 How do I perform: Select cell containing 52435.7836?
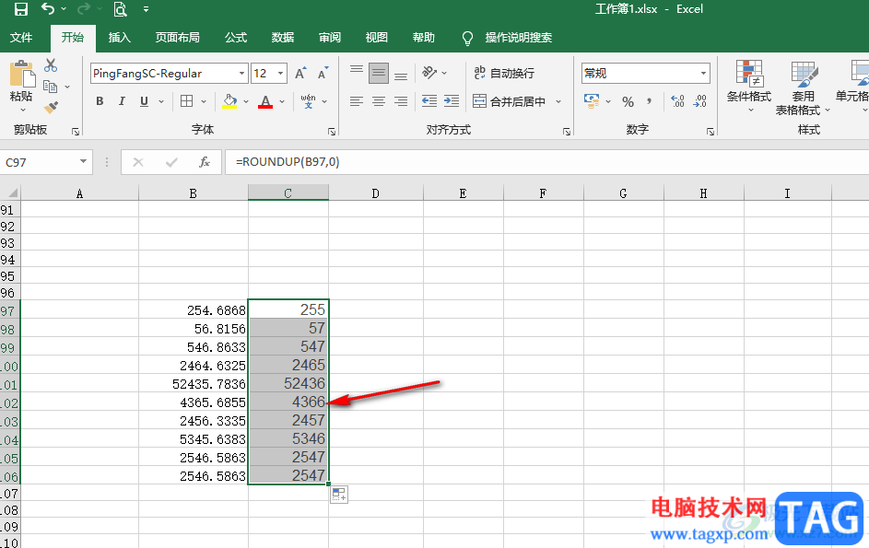tap(194, 383)
